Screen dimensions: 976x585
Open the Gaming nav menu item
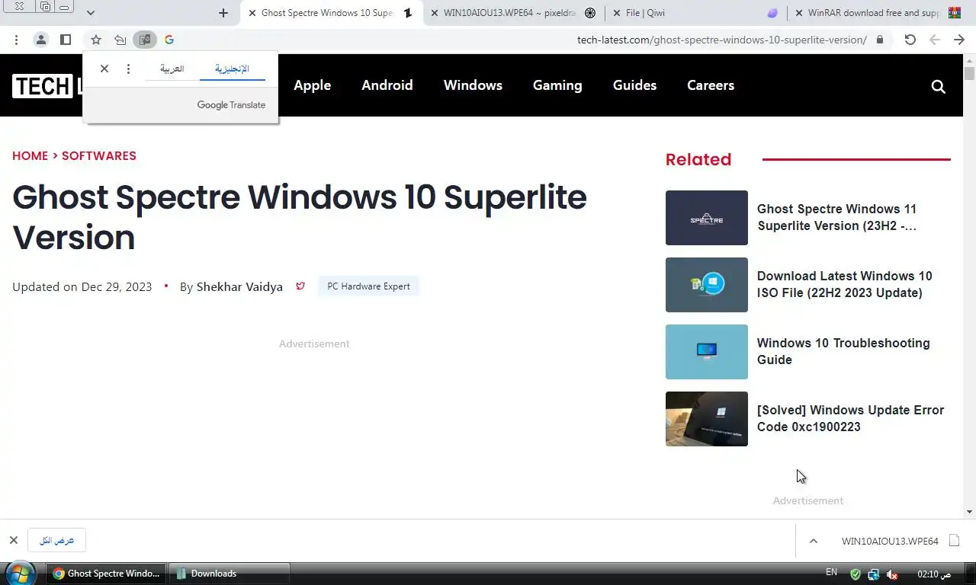(x=557, y=85)
